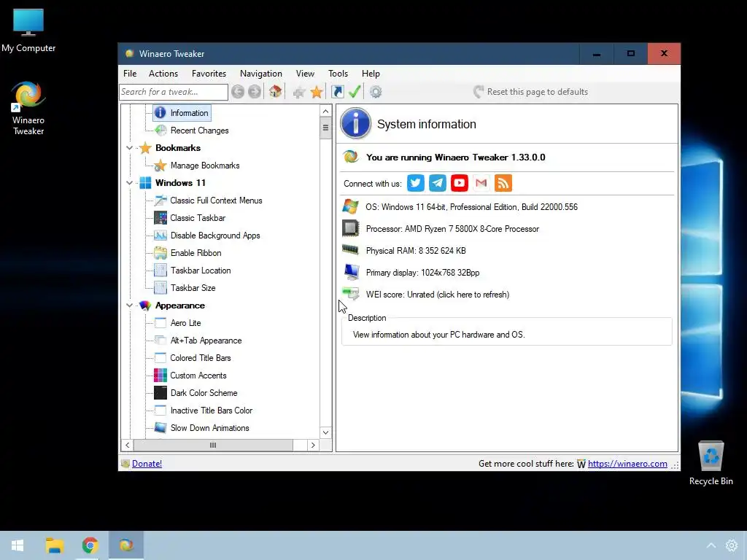747x560 pixels.
Task: Collapse the Bookmarks tree section
Action: 129,148
